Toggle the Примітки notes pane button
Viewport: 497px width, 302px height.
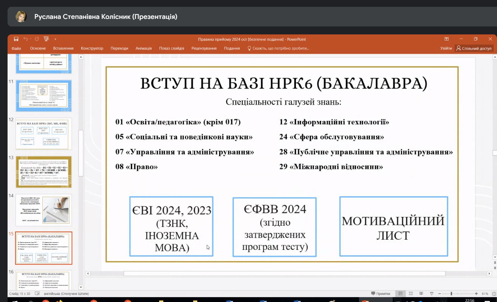(381, 293)
